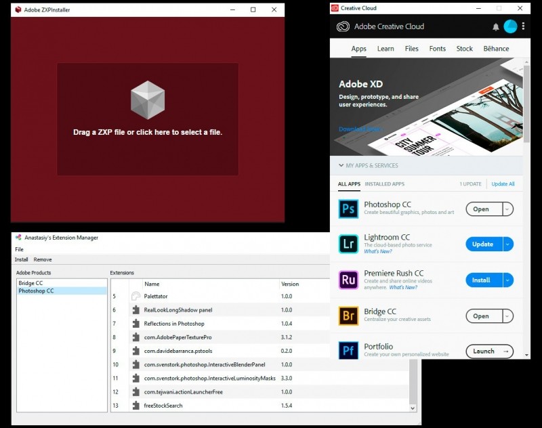
Task: Switch to the Fonts tab
Action: coord(437,49)
